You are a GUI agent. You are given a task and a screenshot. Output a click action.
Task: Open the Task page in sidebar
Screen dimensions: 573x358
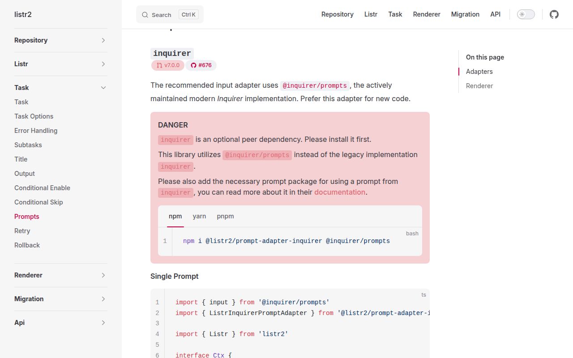pyautogui.click(x=21, y=102)
